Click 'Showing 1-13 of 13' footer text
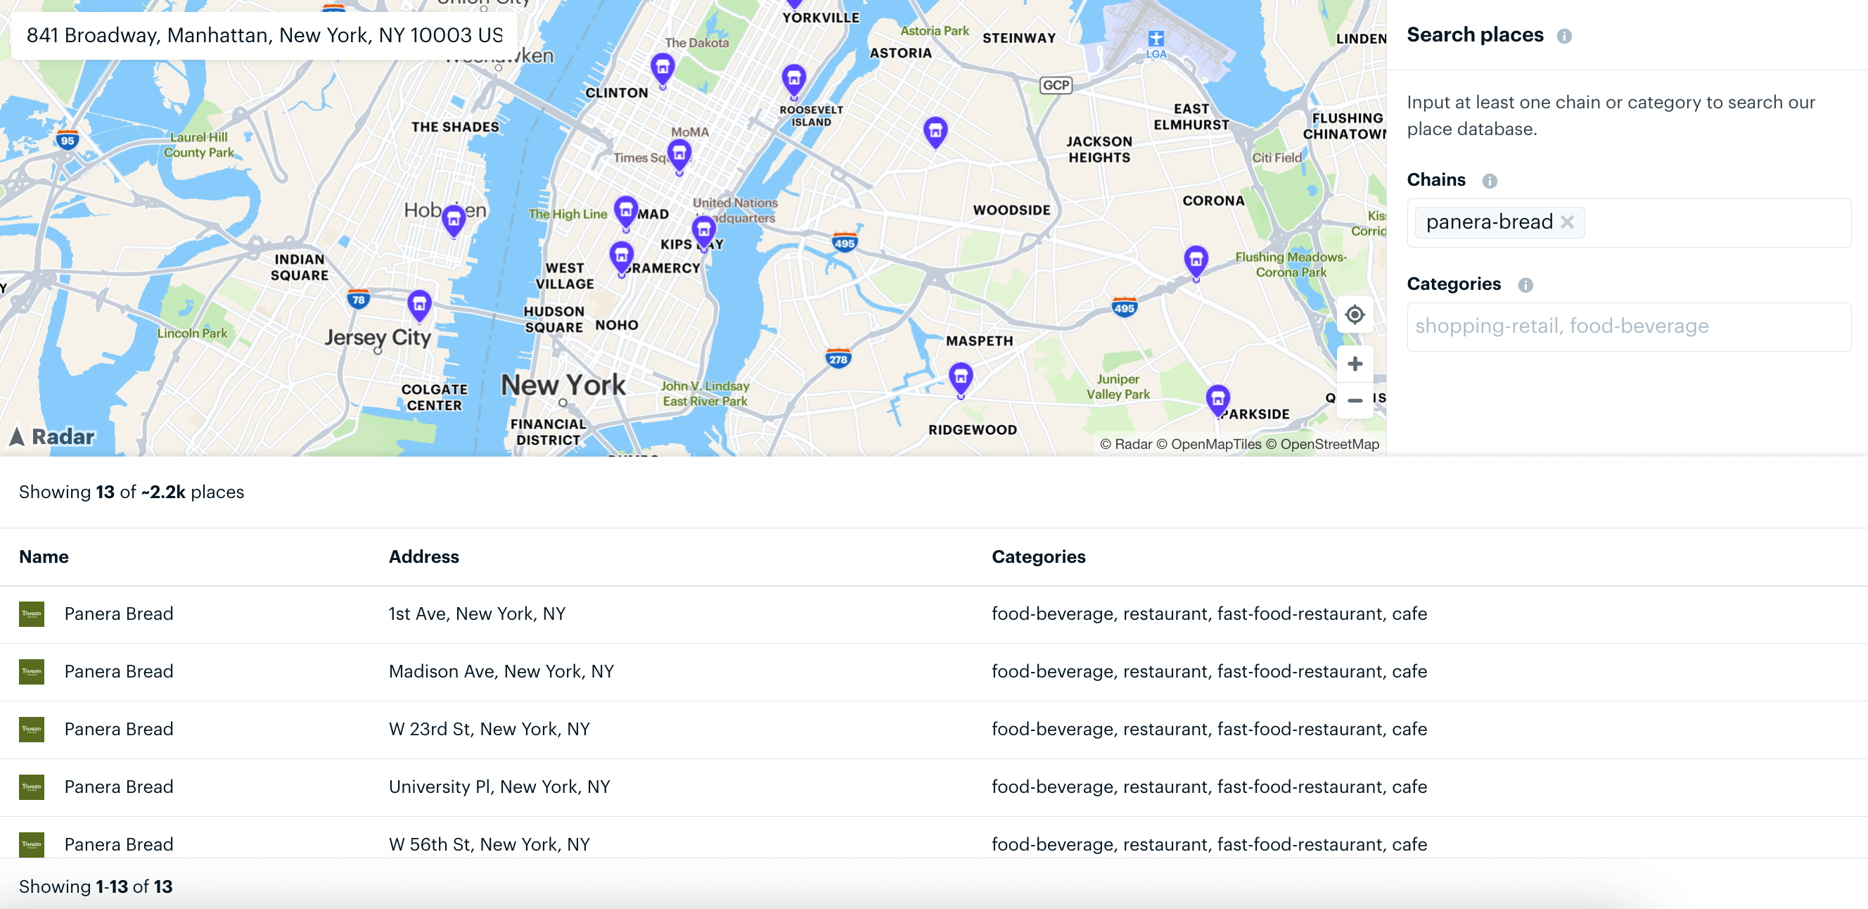The width and height of the screenshot is (1868, 909). [x=96, y=886]
